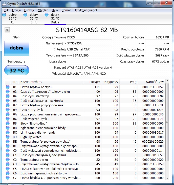Select Disk 2 at 32 °C
Screen dimensions: 174x185
tap(55, 18)
